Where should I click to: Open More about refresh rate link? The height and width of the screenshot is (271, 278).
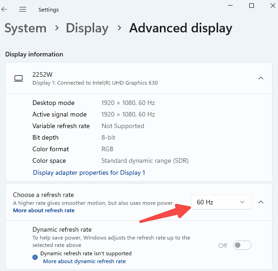point(44,210)
